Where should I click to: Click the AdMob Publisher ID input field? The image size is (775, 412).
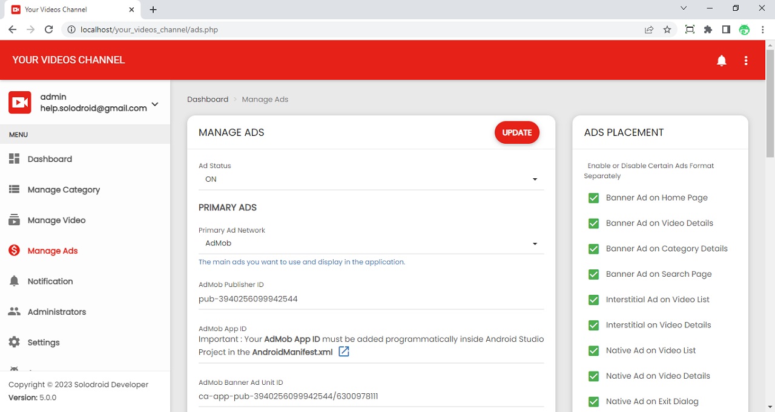tap(371, 299)
